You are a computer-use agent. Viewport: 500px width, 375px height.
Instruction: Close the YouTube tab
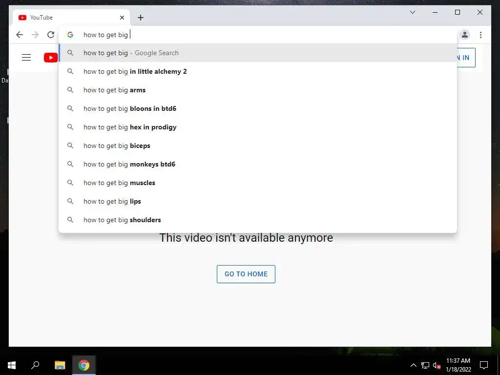pyautogui.click(x=122, y=18)
